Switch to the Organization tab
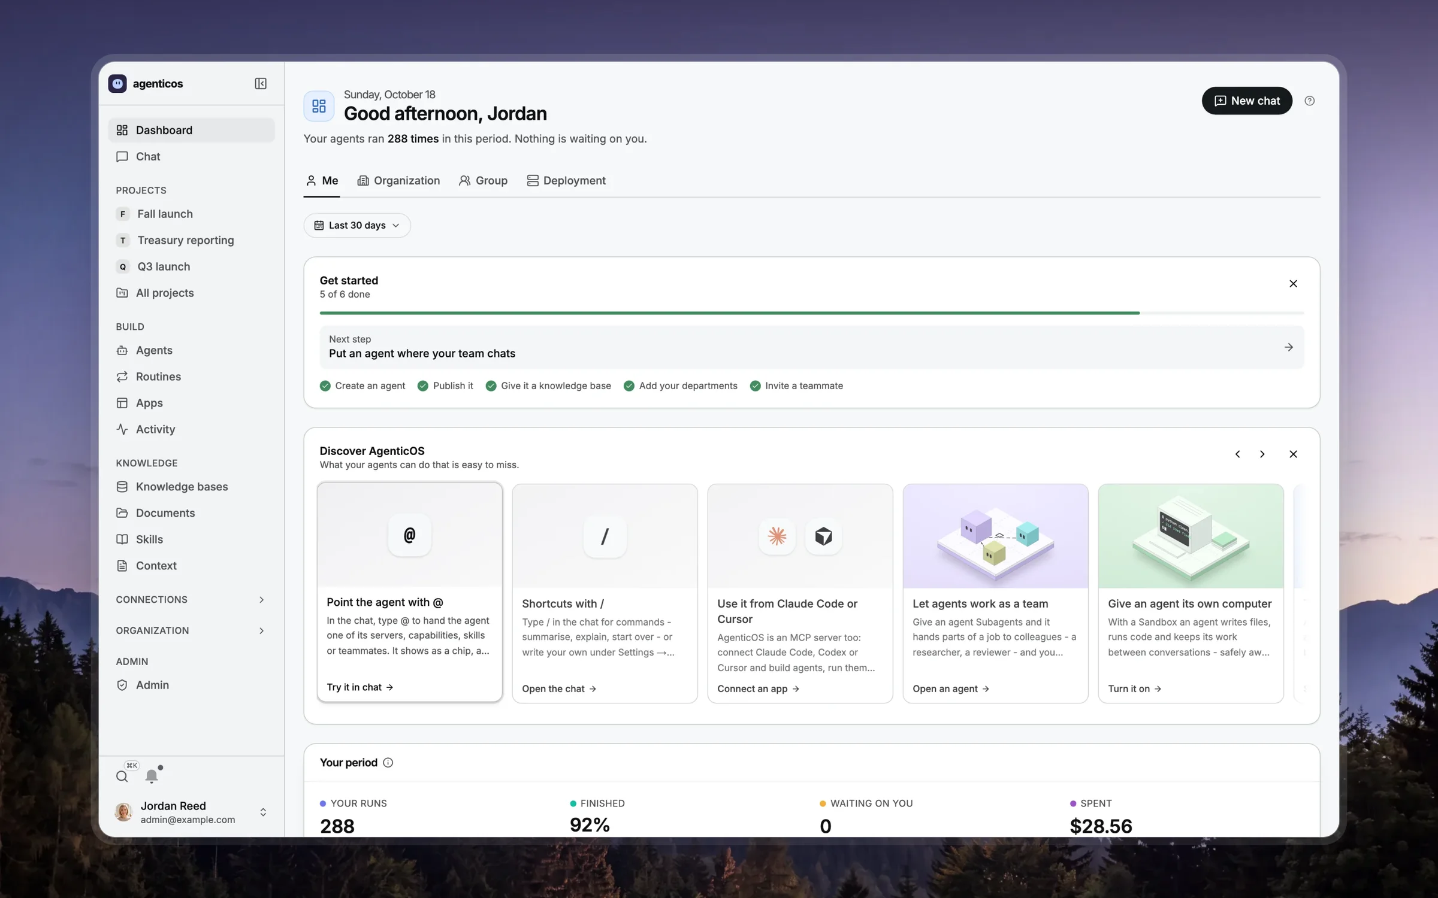This screenshot has width=1438, height=898. coord(398,181)
